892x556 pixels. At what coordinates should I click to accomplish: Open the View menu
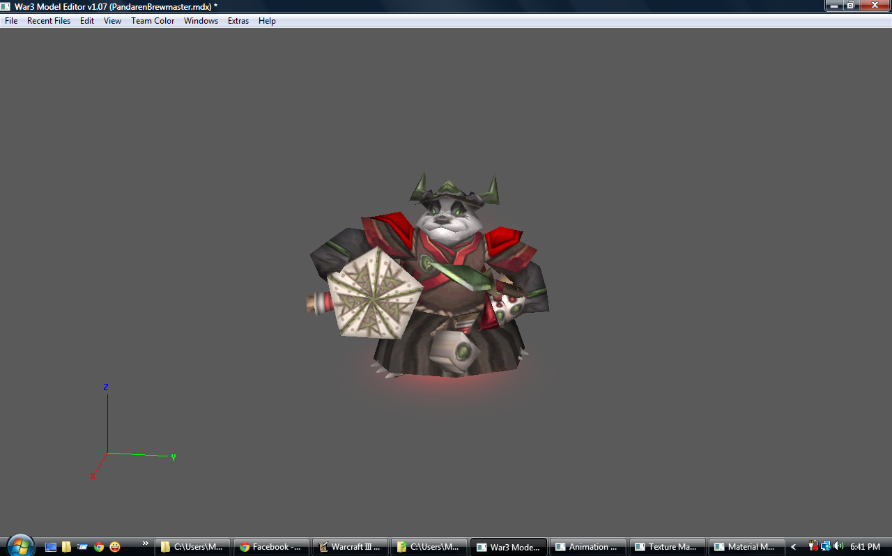pos(112,21)
